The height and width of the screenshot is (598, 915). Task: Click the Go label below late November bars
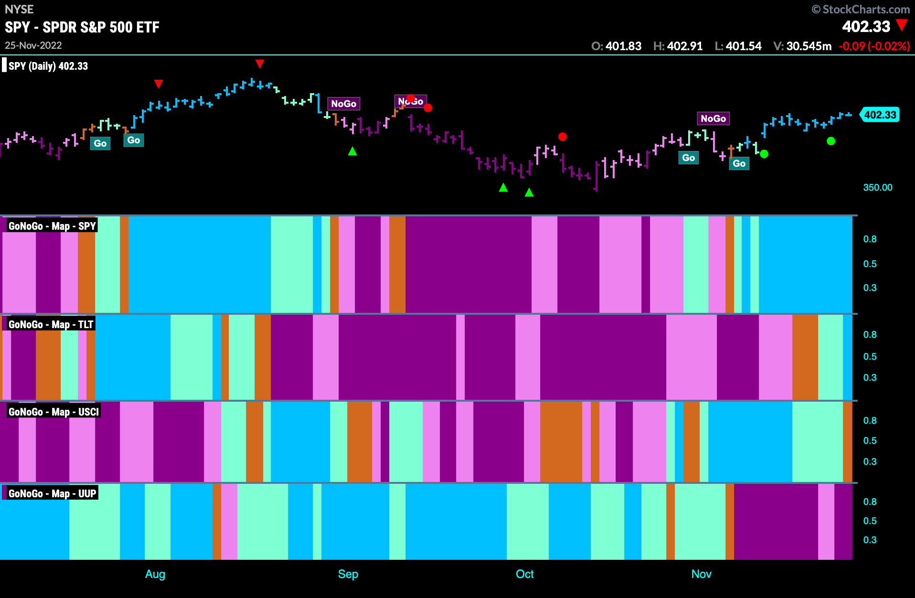[x=739, y=163]
